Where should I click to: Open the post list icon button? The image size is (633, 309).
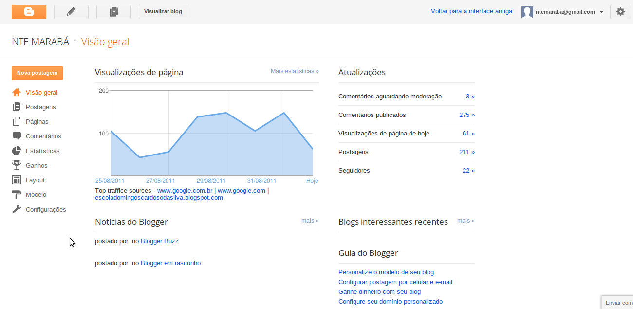[x=113, y=12]
